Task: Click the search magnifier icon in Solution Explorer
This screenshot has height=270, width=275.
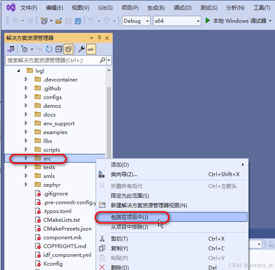Action: pyautogui.click(x=103, y=60)
